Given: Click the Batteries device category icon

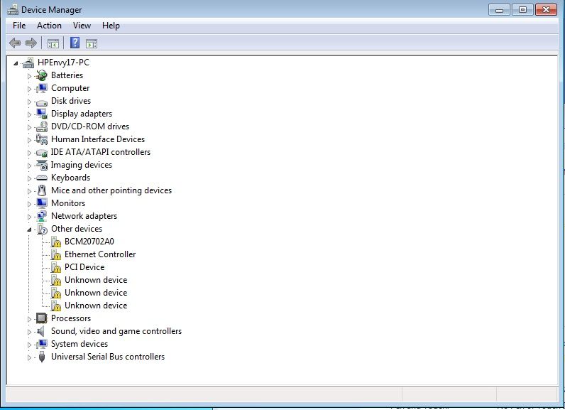Looking at the screenshot, I should (42, 75).
